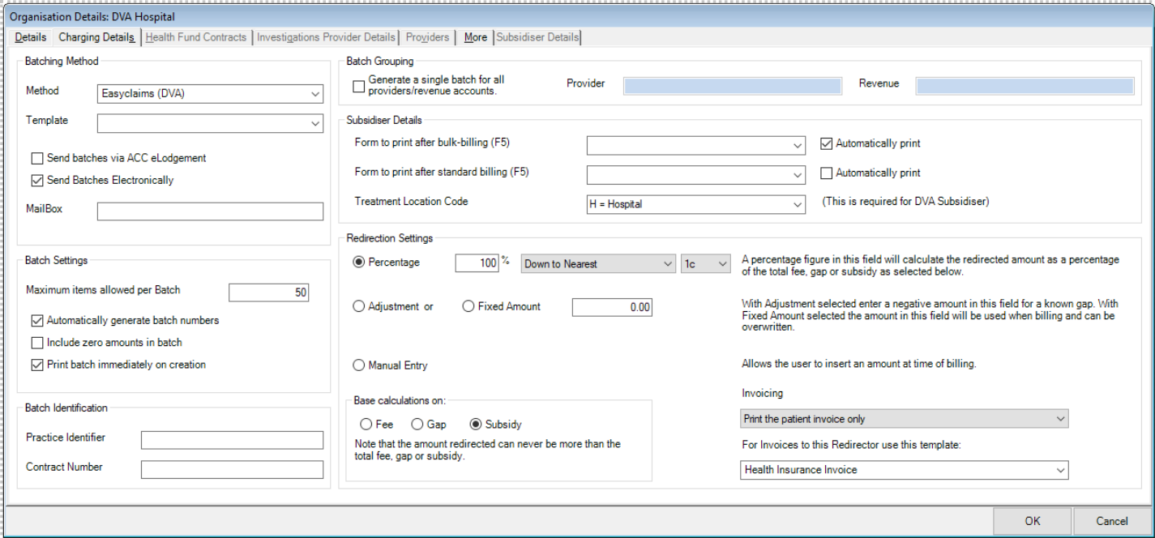1155x538 pixels.
Task: Click the Contract Number field
Action: [x=232, y=469]
